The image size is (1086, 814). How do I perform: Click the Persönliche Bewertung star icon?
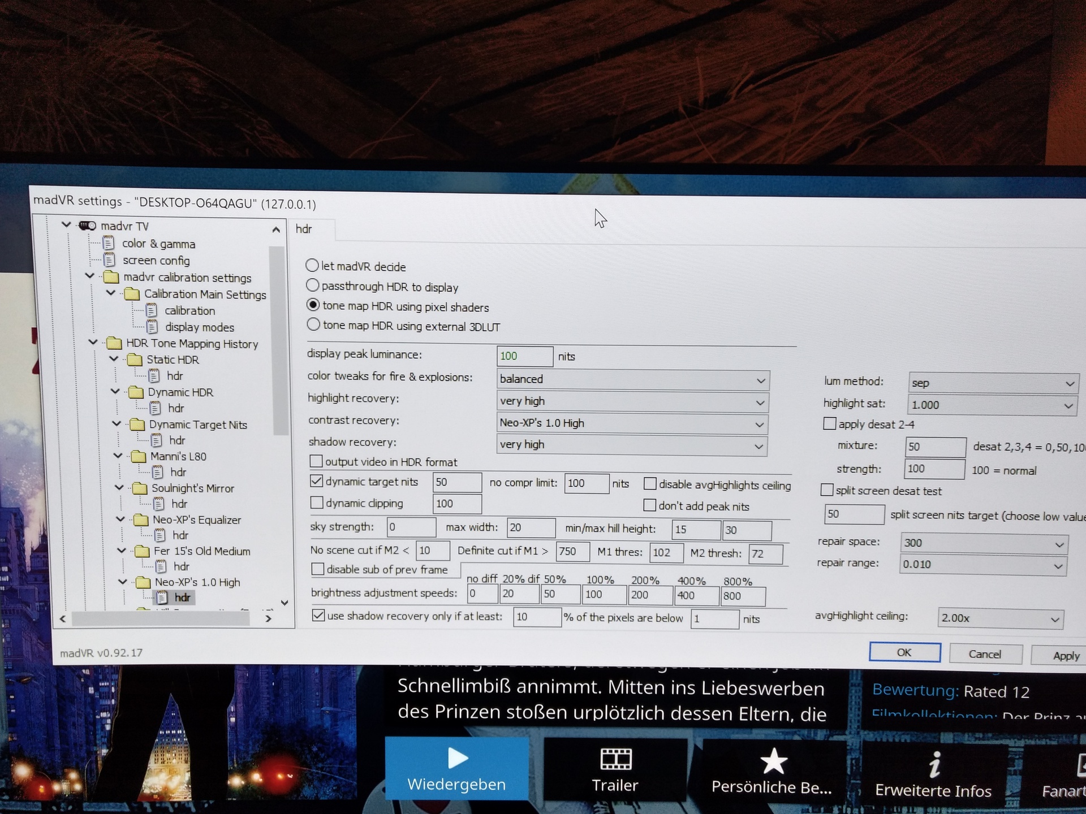[x=773, y=761]
